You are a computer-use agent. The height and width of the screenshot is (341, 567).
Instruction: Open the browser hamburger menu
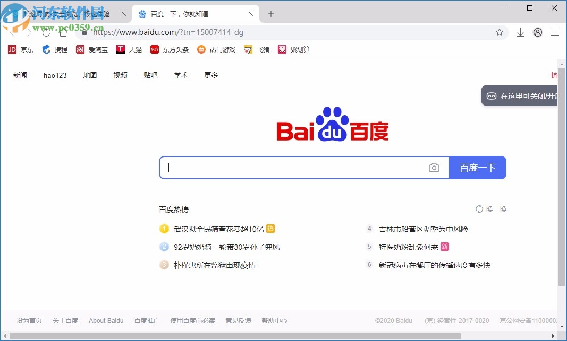[x=555, y=32]
